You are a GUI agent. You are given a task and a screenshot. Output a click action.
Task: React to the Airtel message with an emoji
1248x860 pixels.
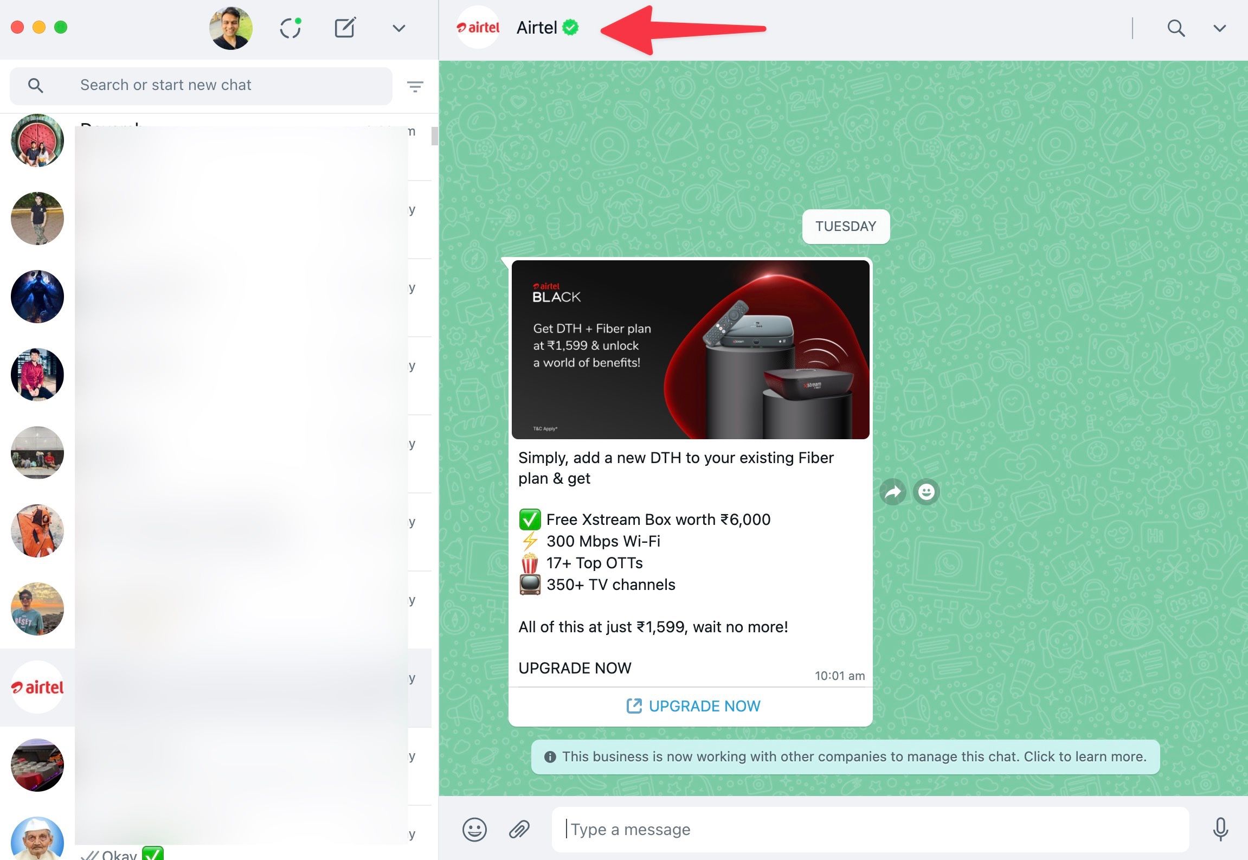coord(926,492)
